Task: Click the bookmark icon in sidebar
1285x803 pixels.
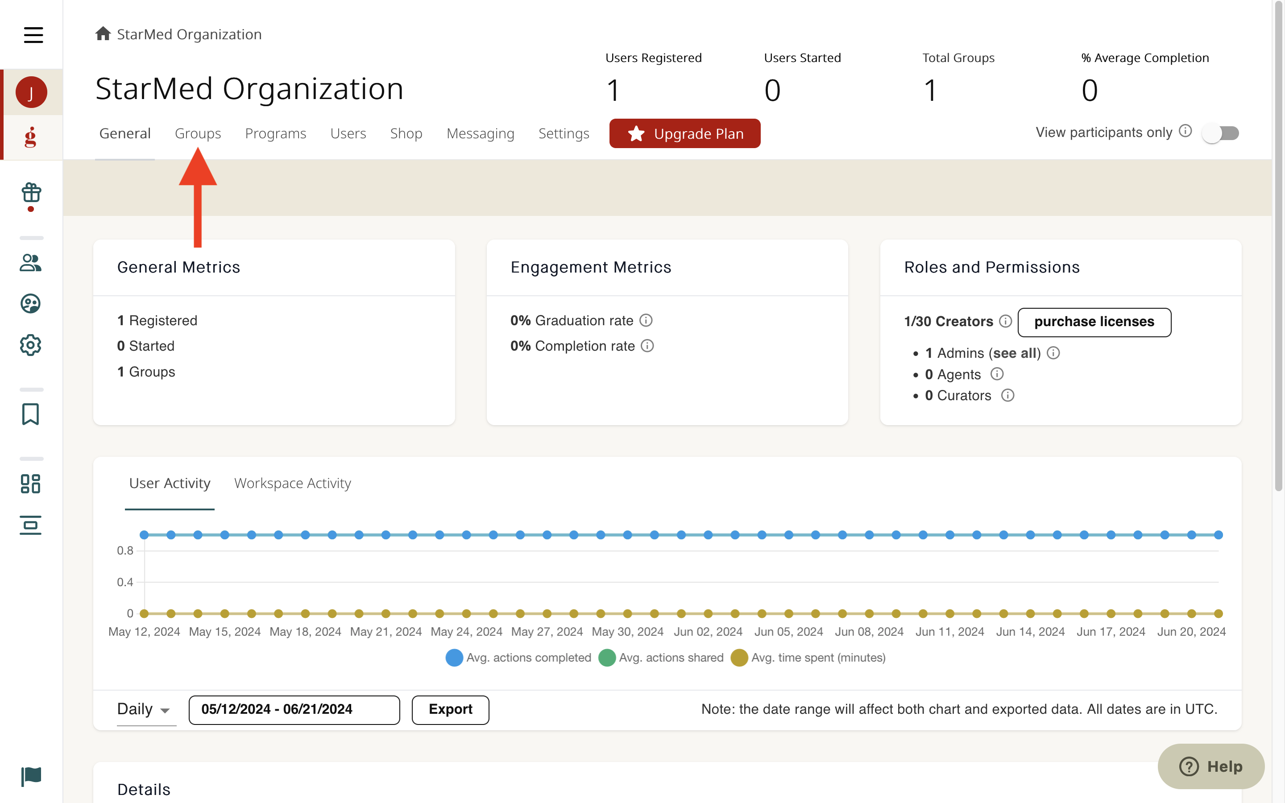Action: pyautogui.click(x=30, y=414)
